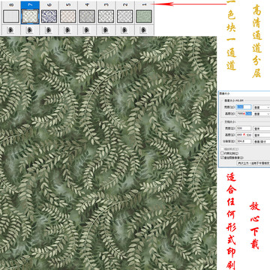
Task: Toggle visibility of selected layer 7
Action: [x=29, y=30]
